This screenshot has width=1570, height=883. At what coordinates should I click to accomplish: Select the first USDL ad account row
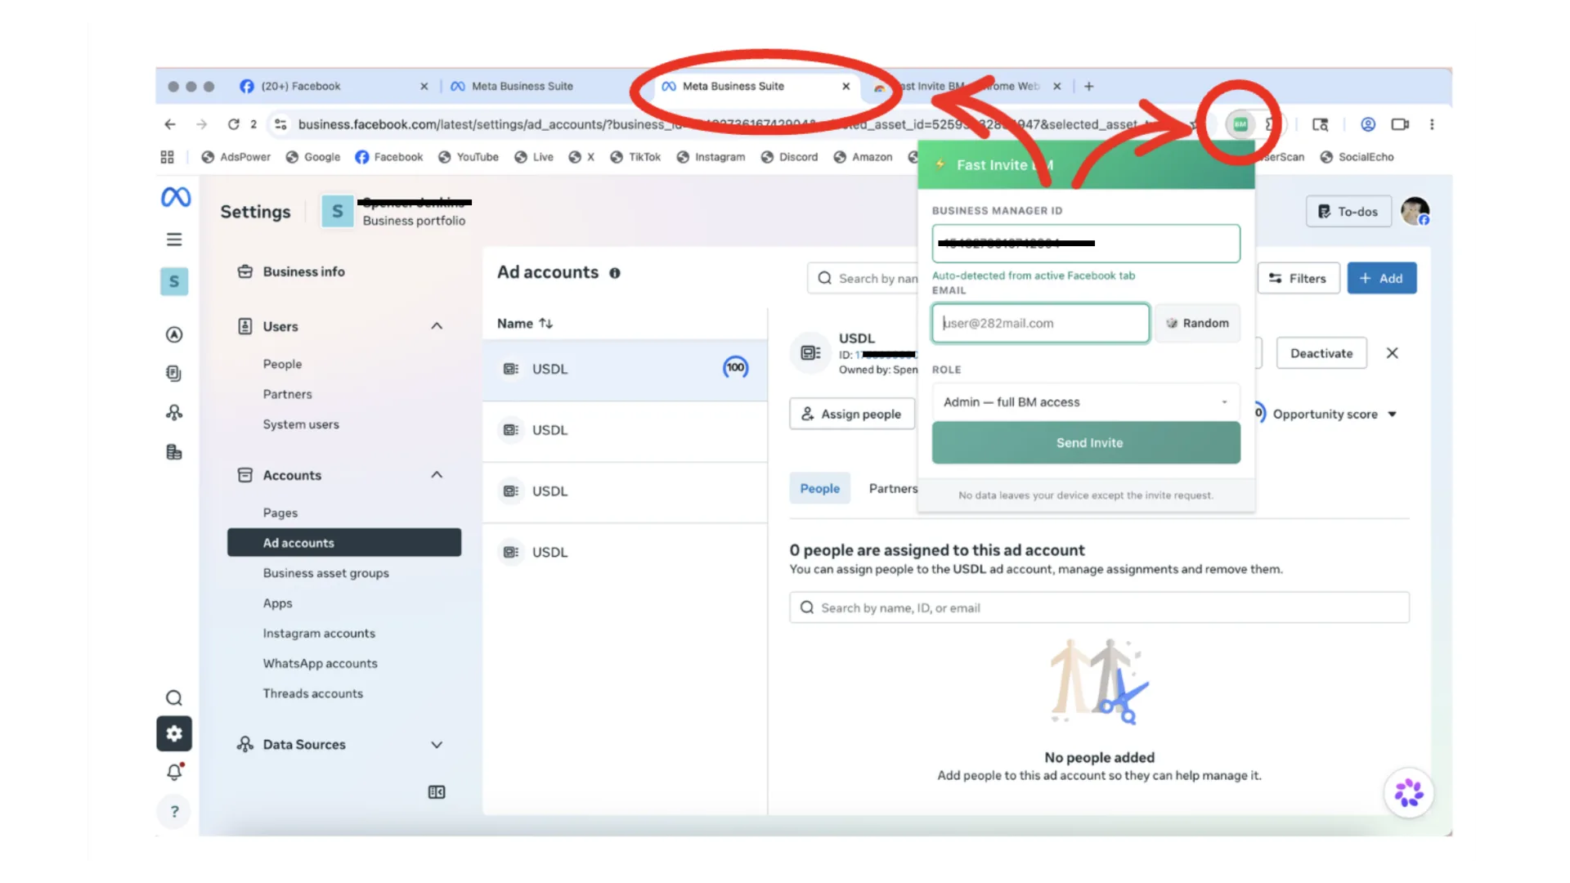(625, 369)
